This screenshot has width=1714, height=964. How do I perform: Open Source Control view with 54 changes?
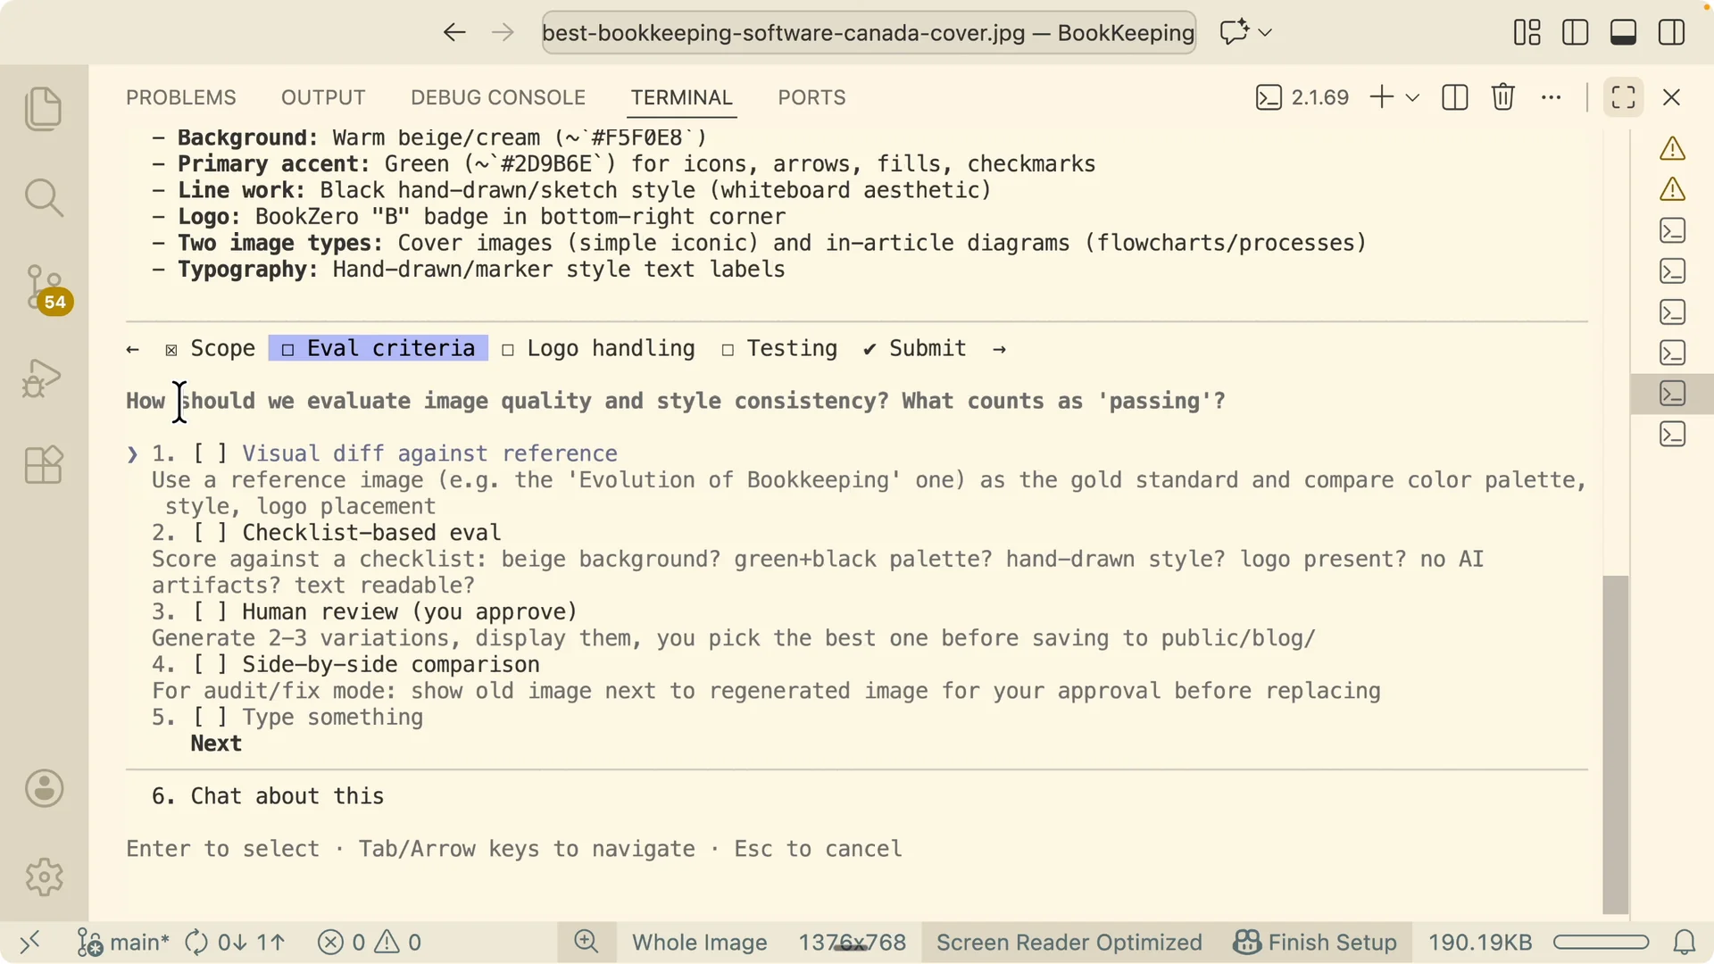point(45,287)
